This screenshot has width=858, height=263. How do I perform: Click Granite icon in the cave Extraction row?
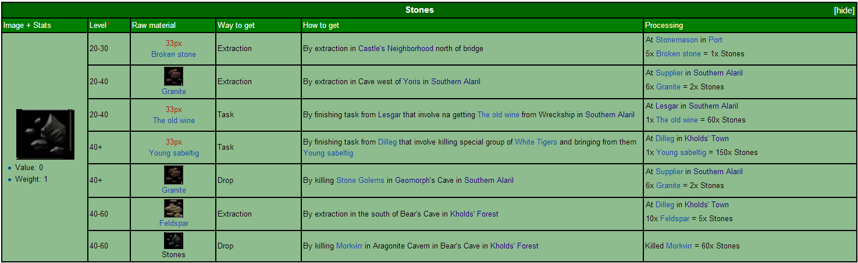click(173, 77)
